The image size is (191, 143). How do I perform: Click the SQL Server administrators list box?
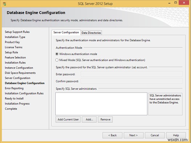tap(101, 104)
